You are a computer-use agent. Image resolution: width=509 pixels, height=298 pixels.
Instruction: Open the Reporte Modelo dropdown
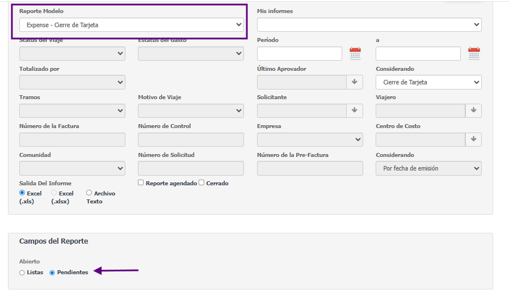[x=131, y=25]
